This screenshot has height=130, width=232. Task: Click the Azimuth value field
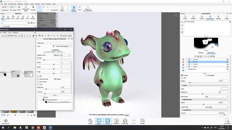[223, 113]
